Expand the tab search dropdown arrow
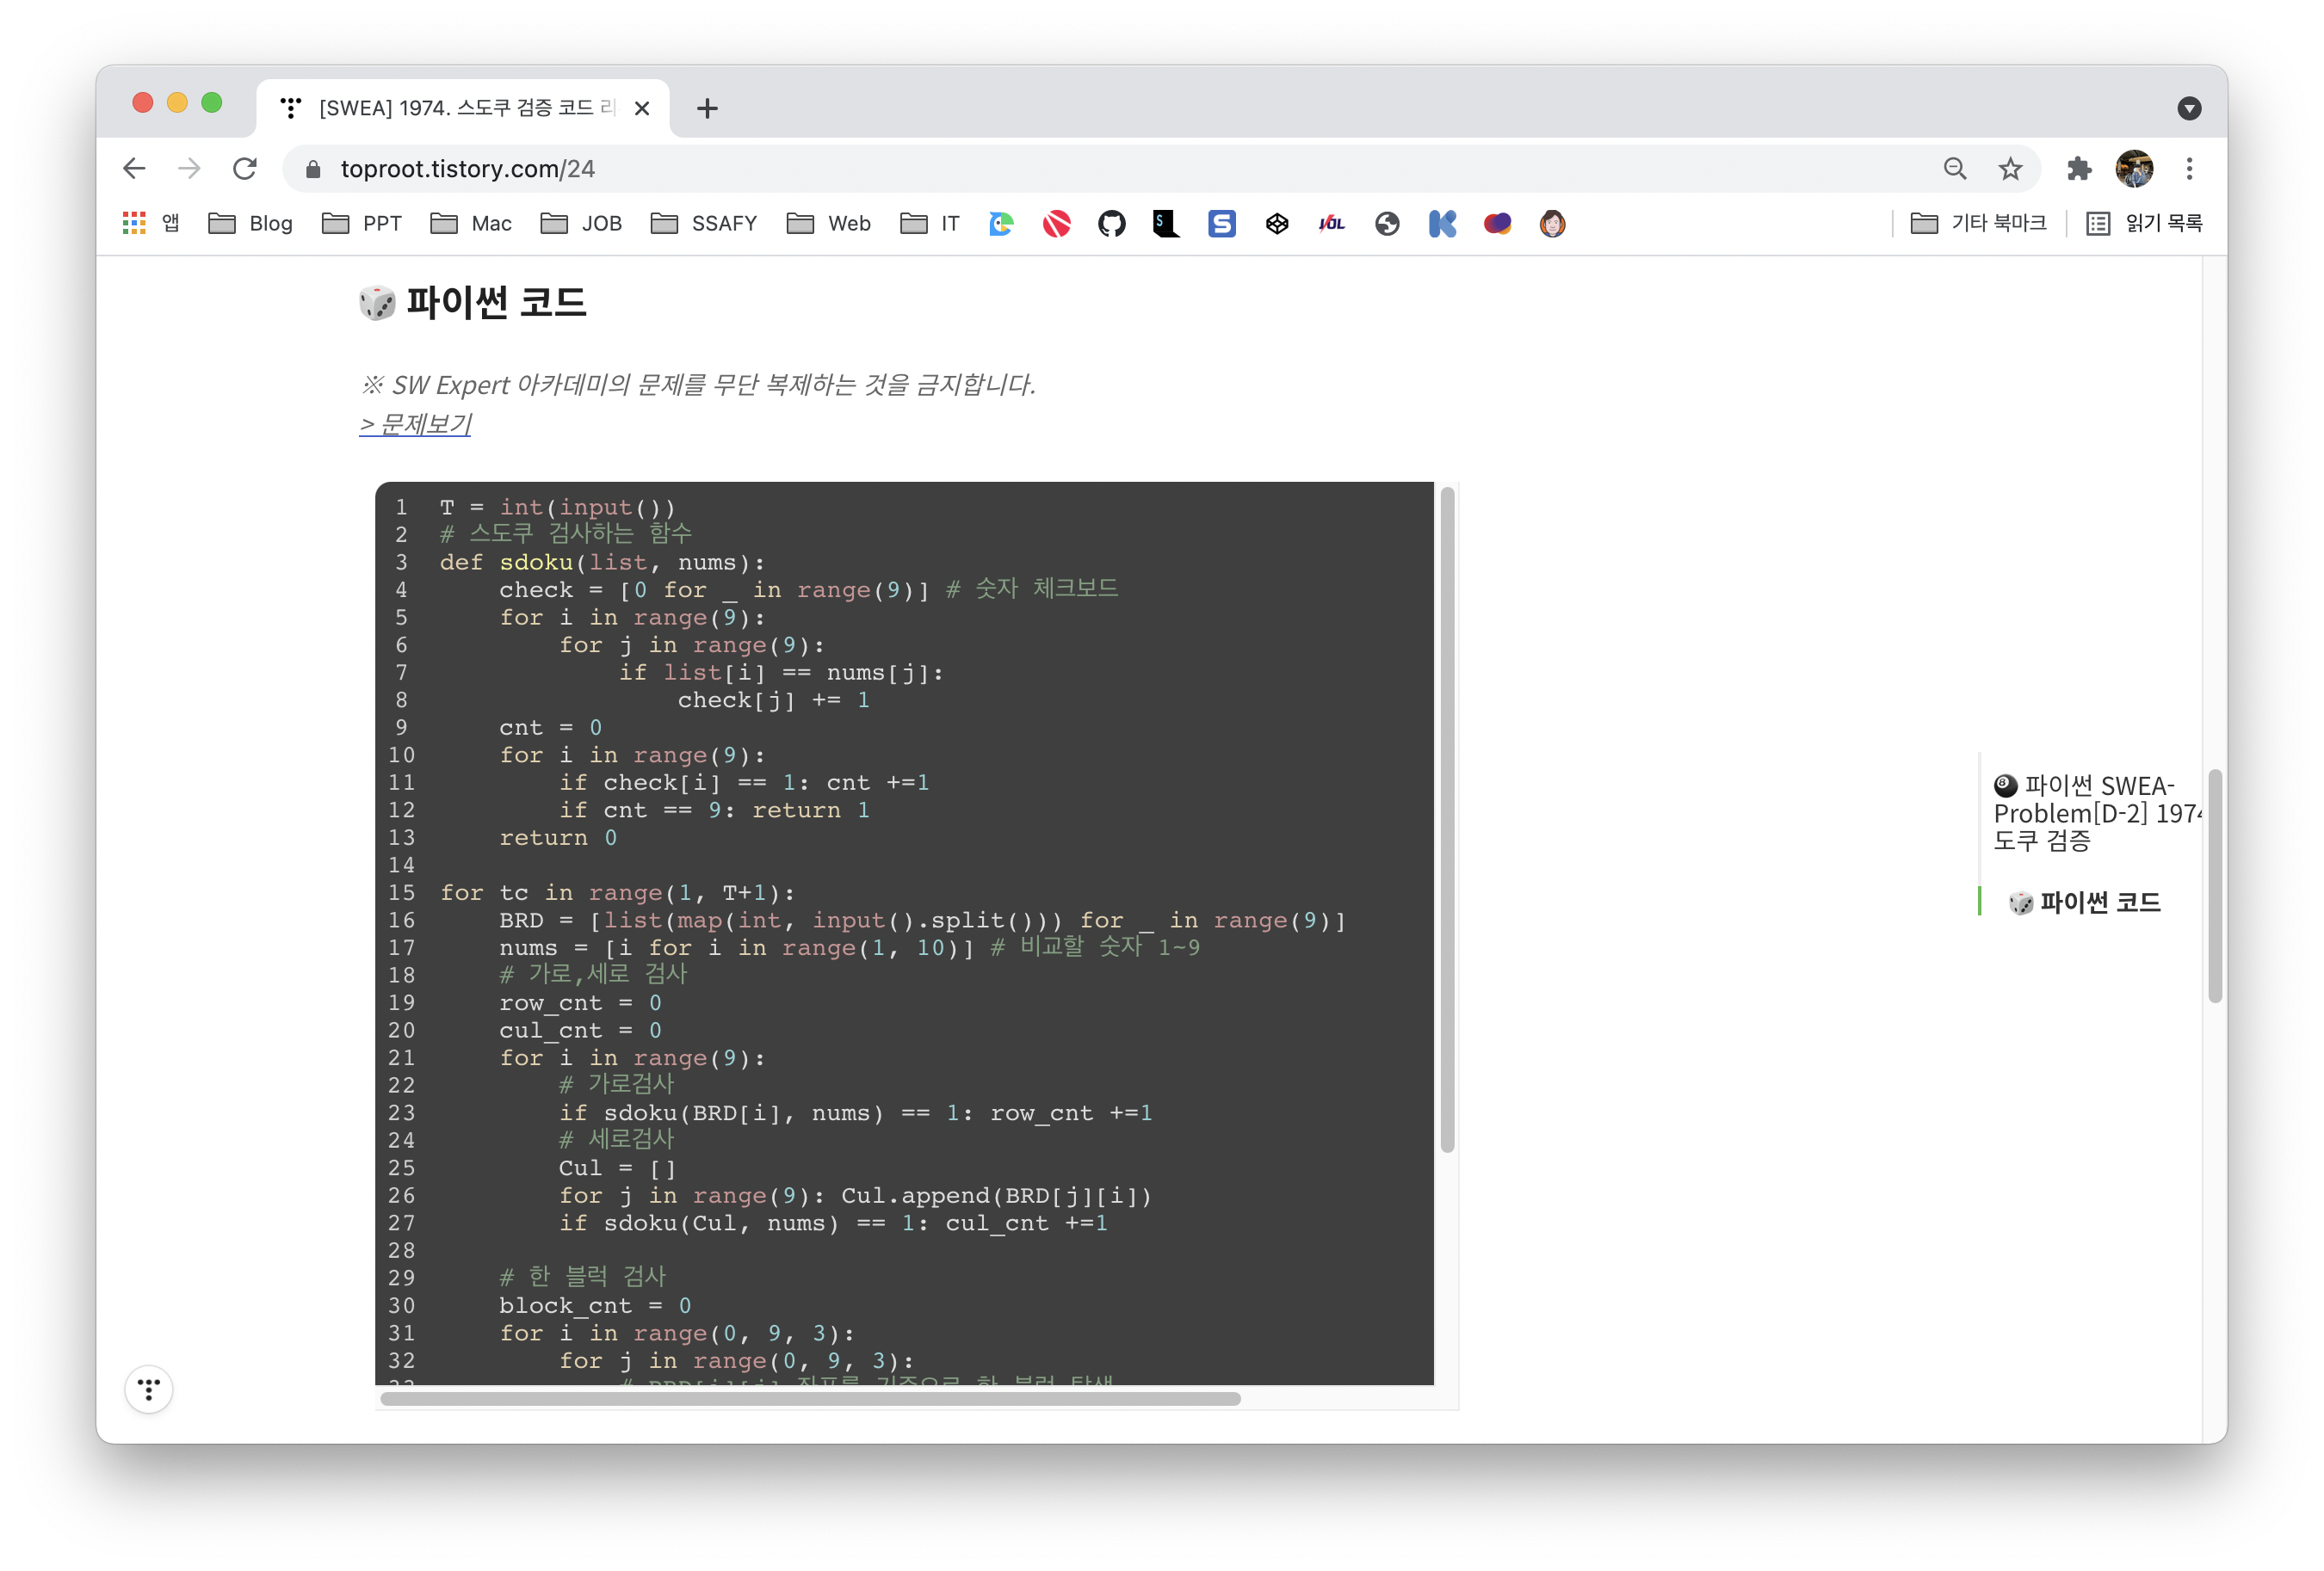 pyautogui.click(x=2189, y=109)
